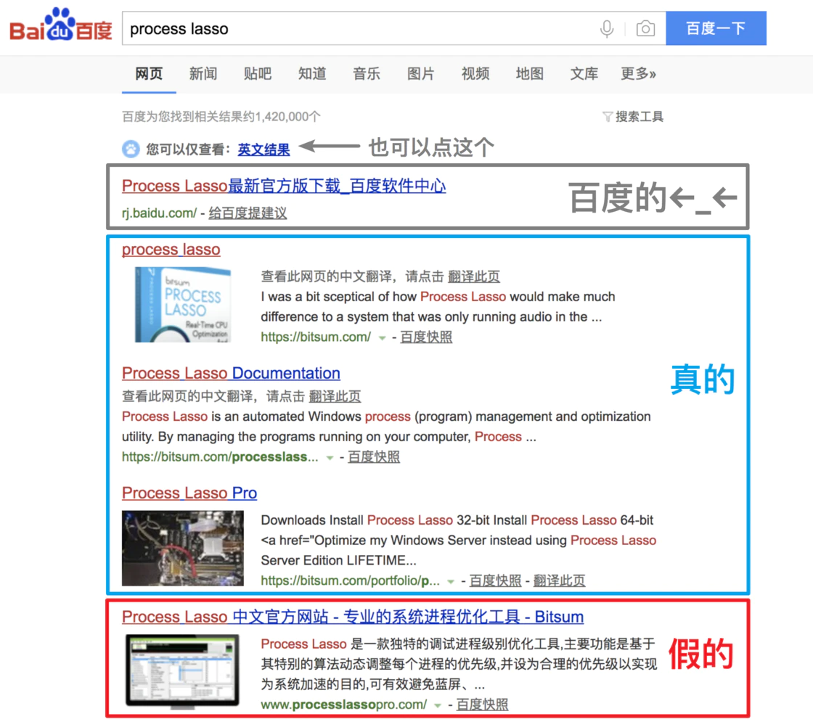Click 翻译此页 under the first process lasso result
The image size is (813, 722).
(473, 276)
